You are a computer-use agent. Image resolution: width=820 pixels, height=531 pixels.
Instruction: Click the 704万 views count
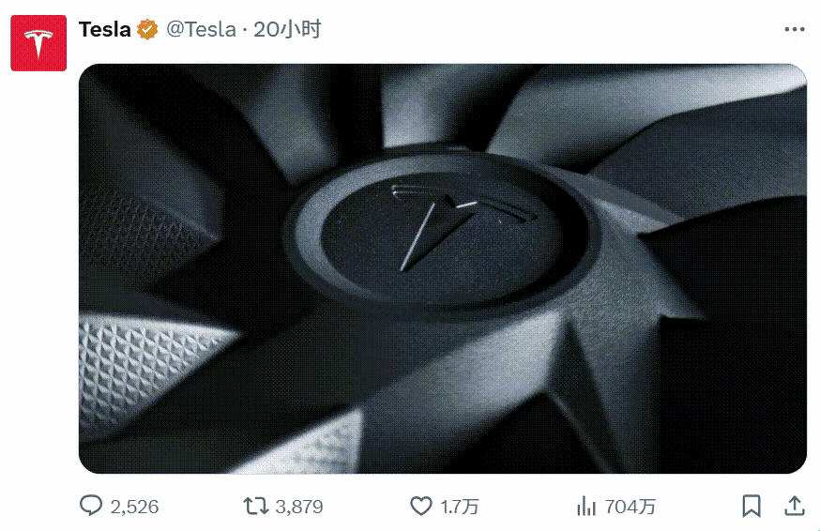pos(630,507)
